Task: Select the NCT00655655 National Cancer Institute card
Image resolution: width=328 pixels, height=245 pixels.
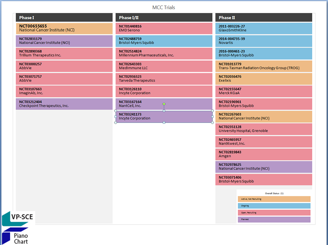Action: tap(64, 29)
